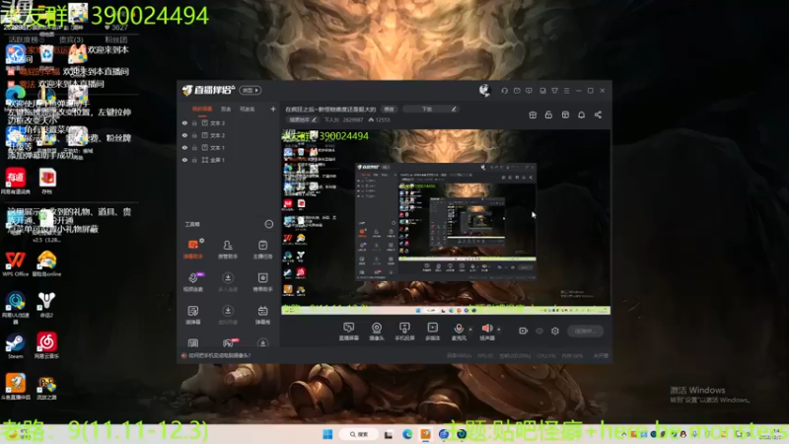Open WPS Office desktop shortcut
The height and width of the screenshot is (444, 789).
[x=15, y=263]
